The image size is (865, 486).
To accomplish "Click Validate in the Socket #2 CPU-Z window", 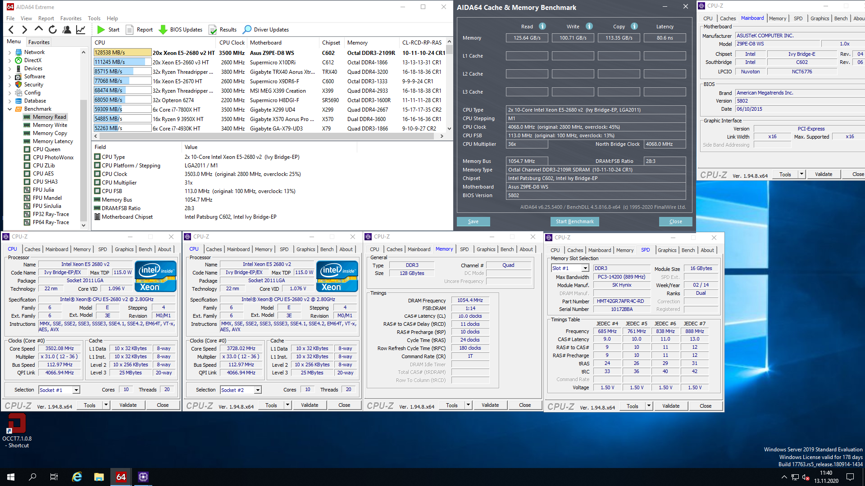I will [x=310, y=405].
